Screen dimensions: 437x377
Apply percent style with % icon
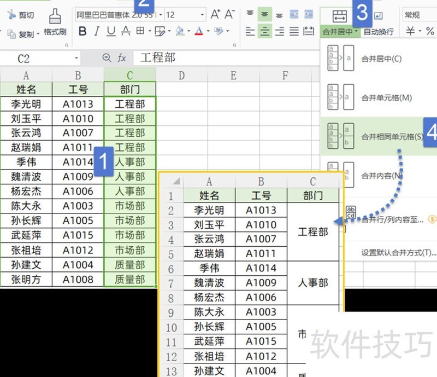tap(430, 31)
